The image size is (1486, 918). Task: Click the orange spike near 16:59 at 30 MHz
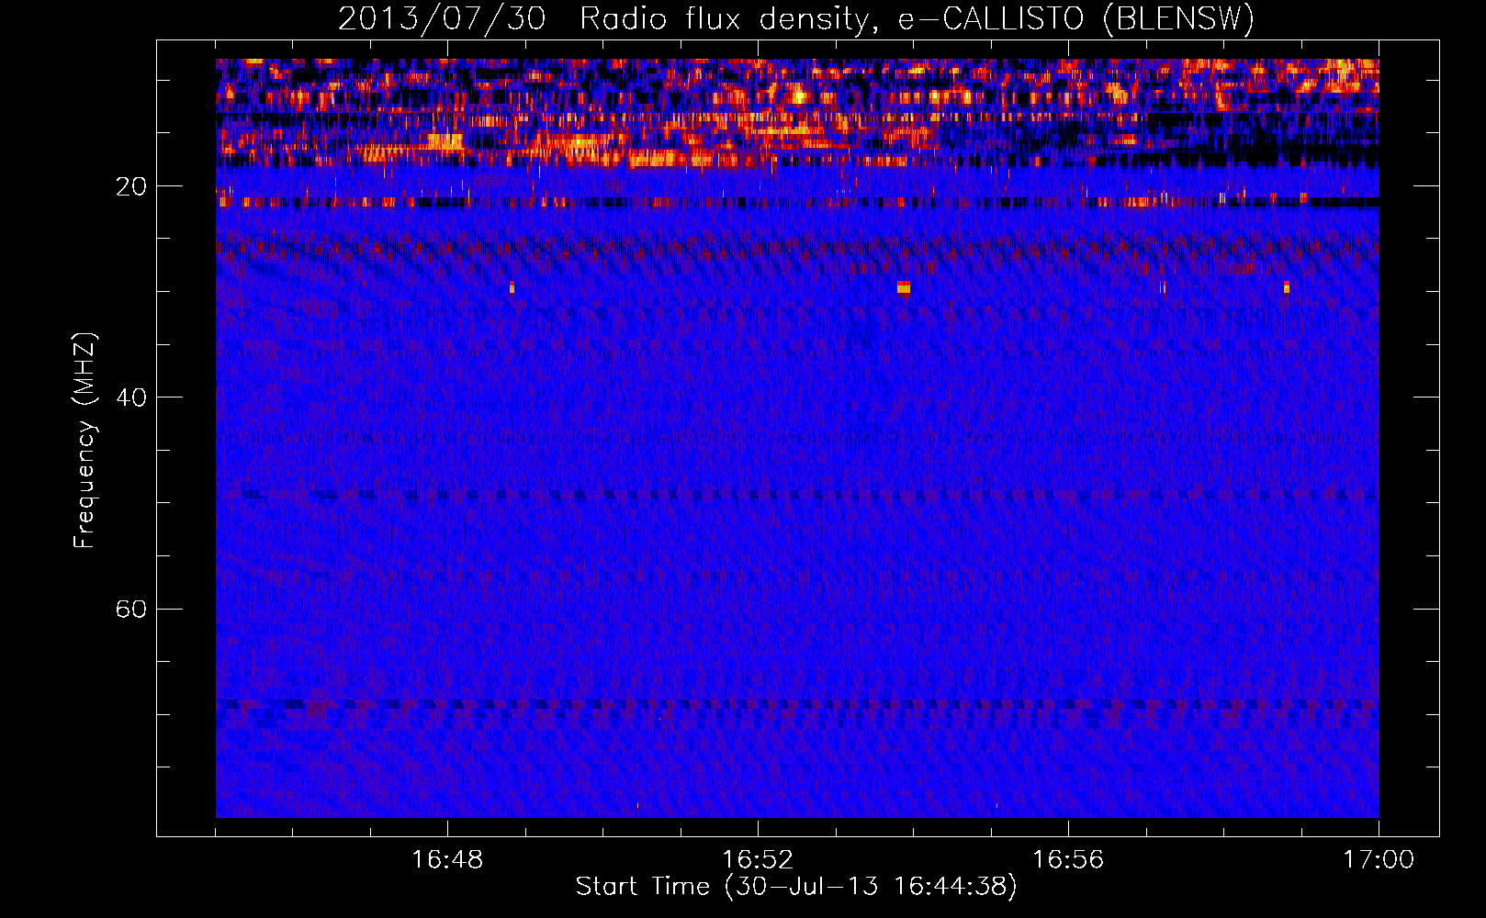tap(1287, 287)
